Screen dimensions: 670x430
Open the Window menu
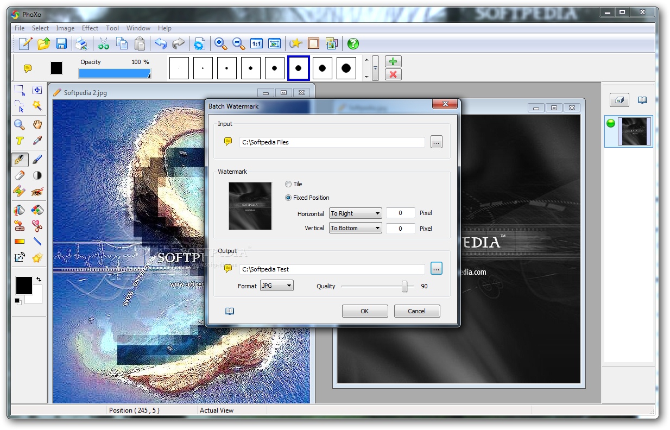pos(138,28)
